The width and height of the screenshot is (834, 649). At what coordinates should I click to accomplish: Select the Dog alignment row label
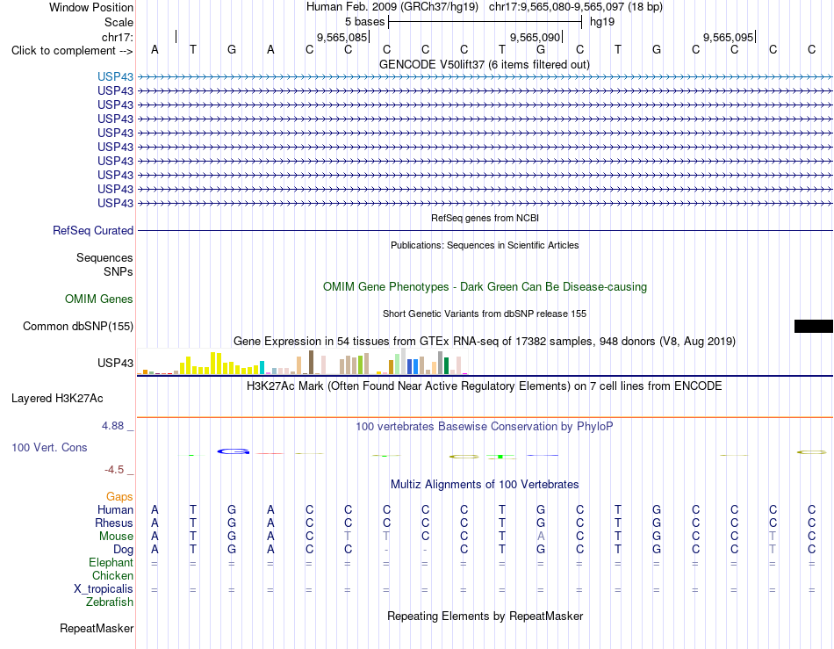(x=123, y=550)
